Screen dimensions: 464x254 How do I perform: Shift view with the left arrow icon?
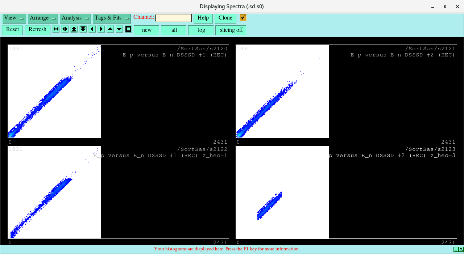coord(92,29)
